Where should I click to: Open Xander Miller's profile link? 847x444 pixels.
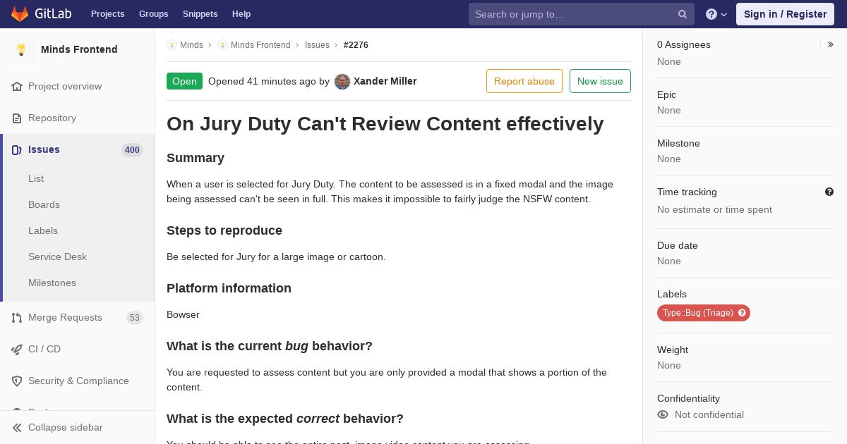coord(385,81)
